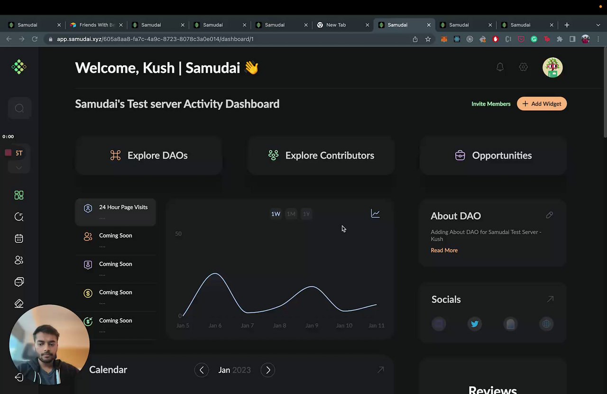Open the notifications bell icon
Viewport: 607px width, 394px height.
point(500,67)
